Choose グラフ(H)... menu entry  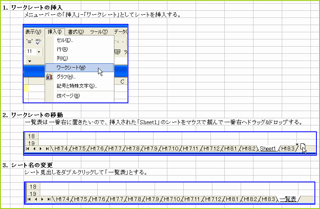click(80, 77)
